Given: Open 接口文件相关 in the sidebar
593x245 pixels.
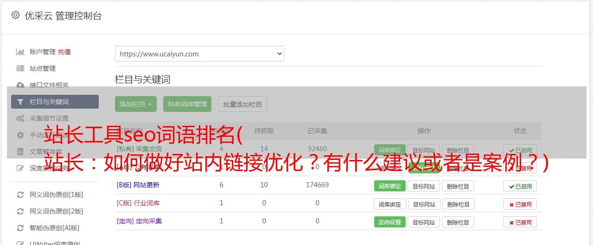Looking at the screenshot, I should 49,85.
